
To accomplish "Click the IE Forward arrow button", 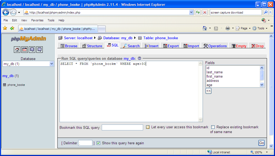I will 13,13.
